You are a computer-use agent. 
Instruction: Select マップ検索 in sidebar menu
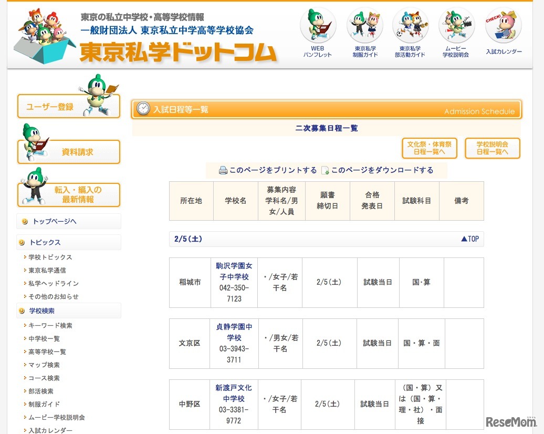(45, 365)
